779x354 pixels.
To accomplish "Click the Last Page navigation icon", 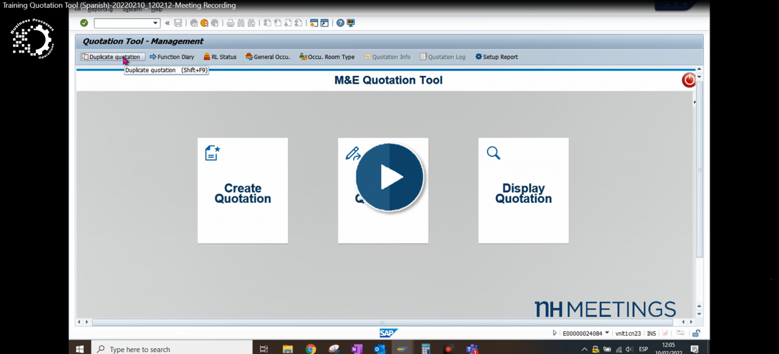I will tap(298, 23).
